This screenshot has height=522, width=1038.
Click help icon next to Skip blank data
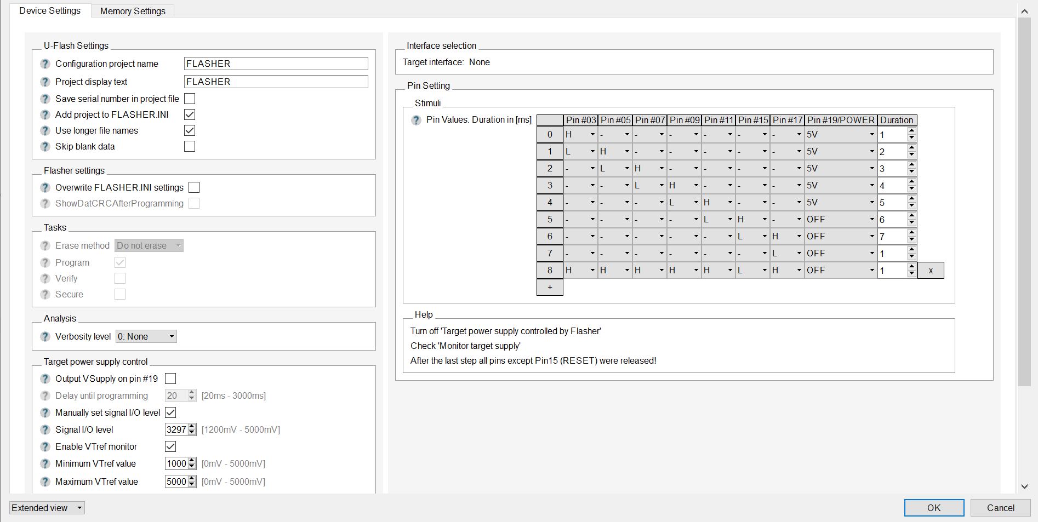click(x=45, y=147)
